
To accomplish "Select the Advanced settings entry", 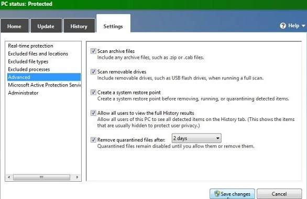I will coord(44,77).
